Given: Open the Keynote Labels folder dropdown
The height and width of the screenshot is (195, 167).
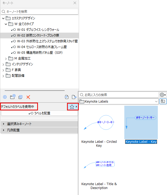Looking at the screenshot, I should click(x=119, y=102).
